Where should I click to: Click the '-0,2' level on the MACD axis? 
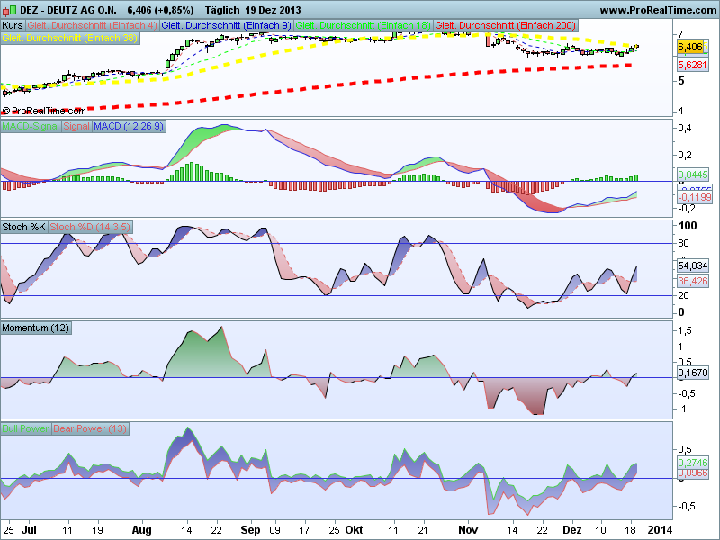pos(687,208)
